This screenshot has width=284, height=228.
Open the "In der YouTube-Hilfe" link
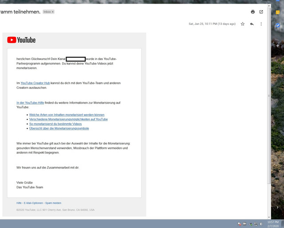[x=30, y=103]
